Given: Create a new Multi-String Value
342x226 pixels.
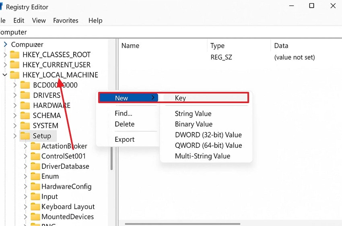Looking at the screenshot, I should [x=202, y=156].
